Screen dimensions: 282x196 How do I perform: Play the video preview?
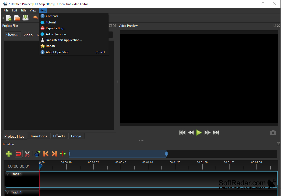coord(199,133)
